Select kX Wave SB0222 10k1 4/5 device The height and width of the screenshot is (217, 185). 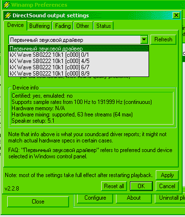79,61
